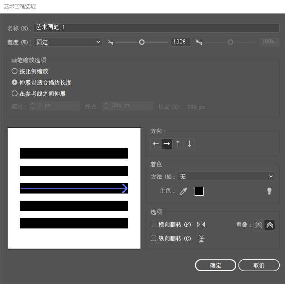Viewport: 285px width, 284px height.
Task: Click the 着色 section label
Action: click(x=156, y=164)
